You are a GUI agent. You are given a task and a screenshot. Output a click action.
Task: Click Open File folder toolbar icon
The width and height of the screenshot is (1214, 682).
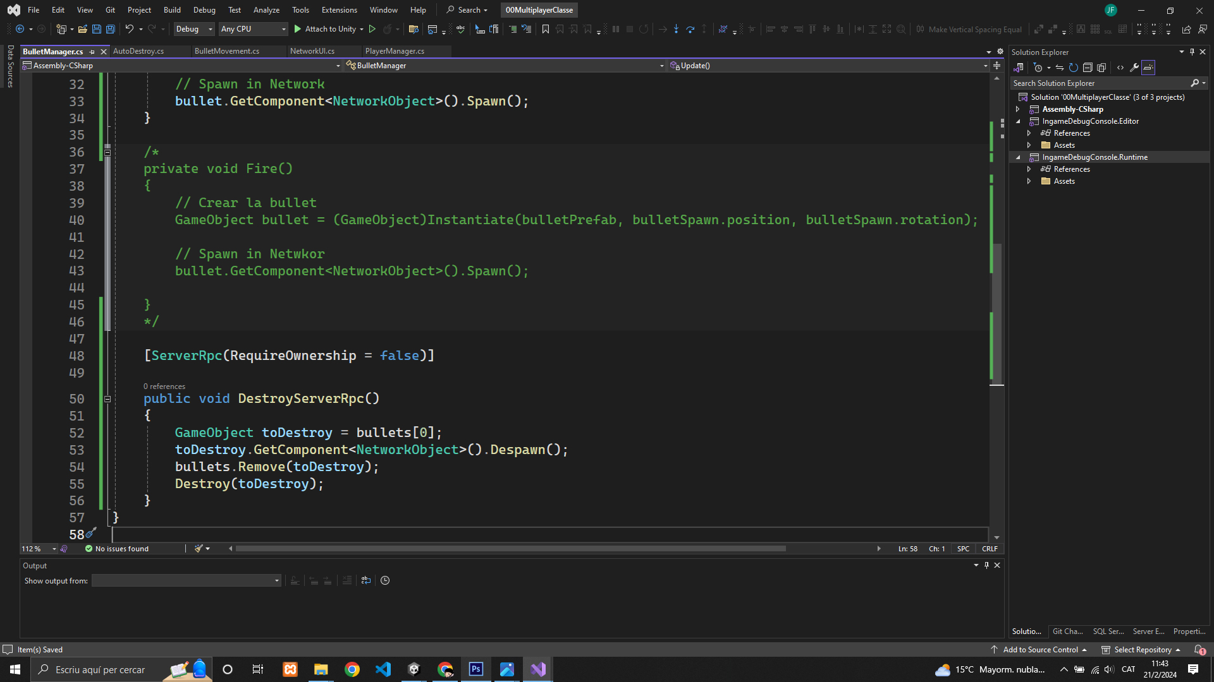coord(82,29)
